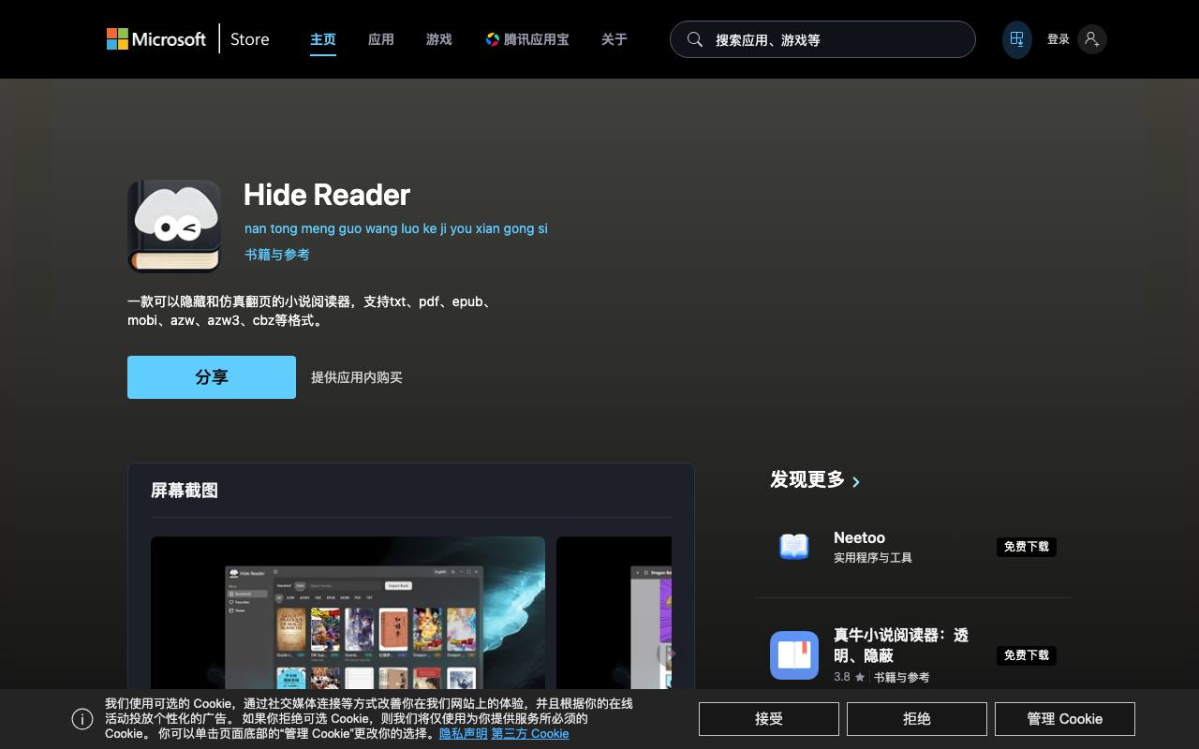Click the 真牛小说阅读器 app icon

(794, 655)
